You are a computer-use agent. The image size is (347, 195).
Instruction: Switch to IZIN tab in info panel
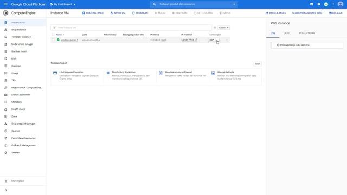coord(273,34)
